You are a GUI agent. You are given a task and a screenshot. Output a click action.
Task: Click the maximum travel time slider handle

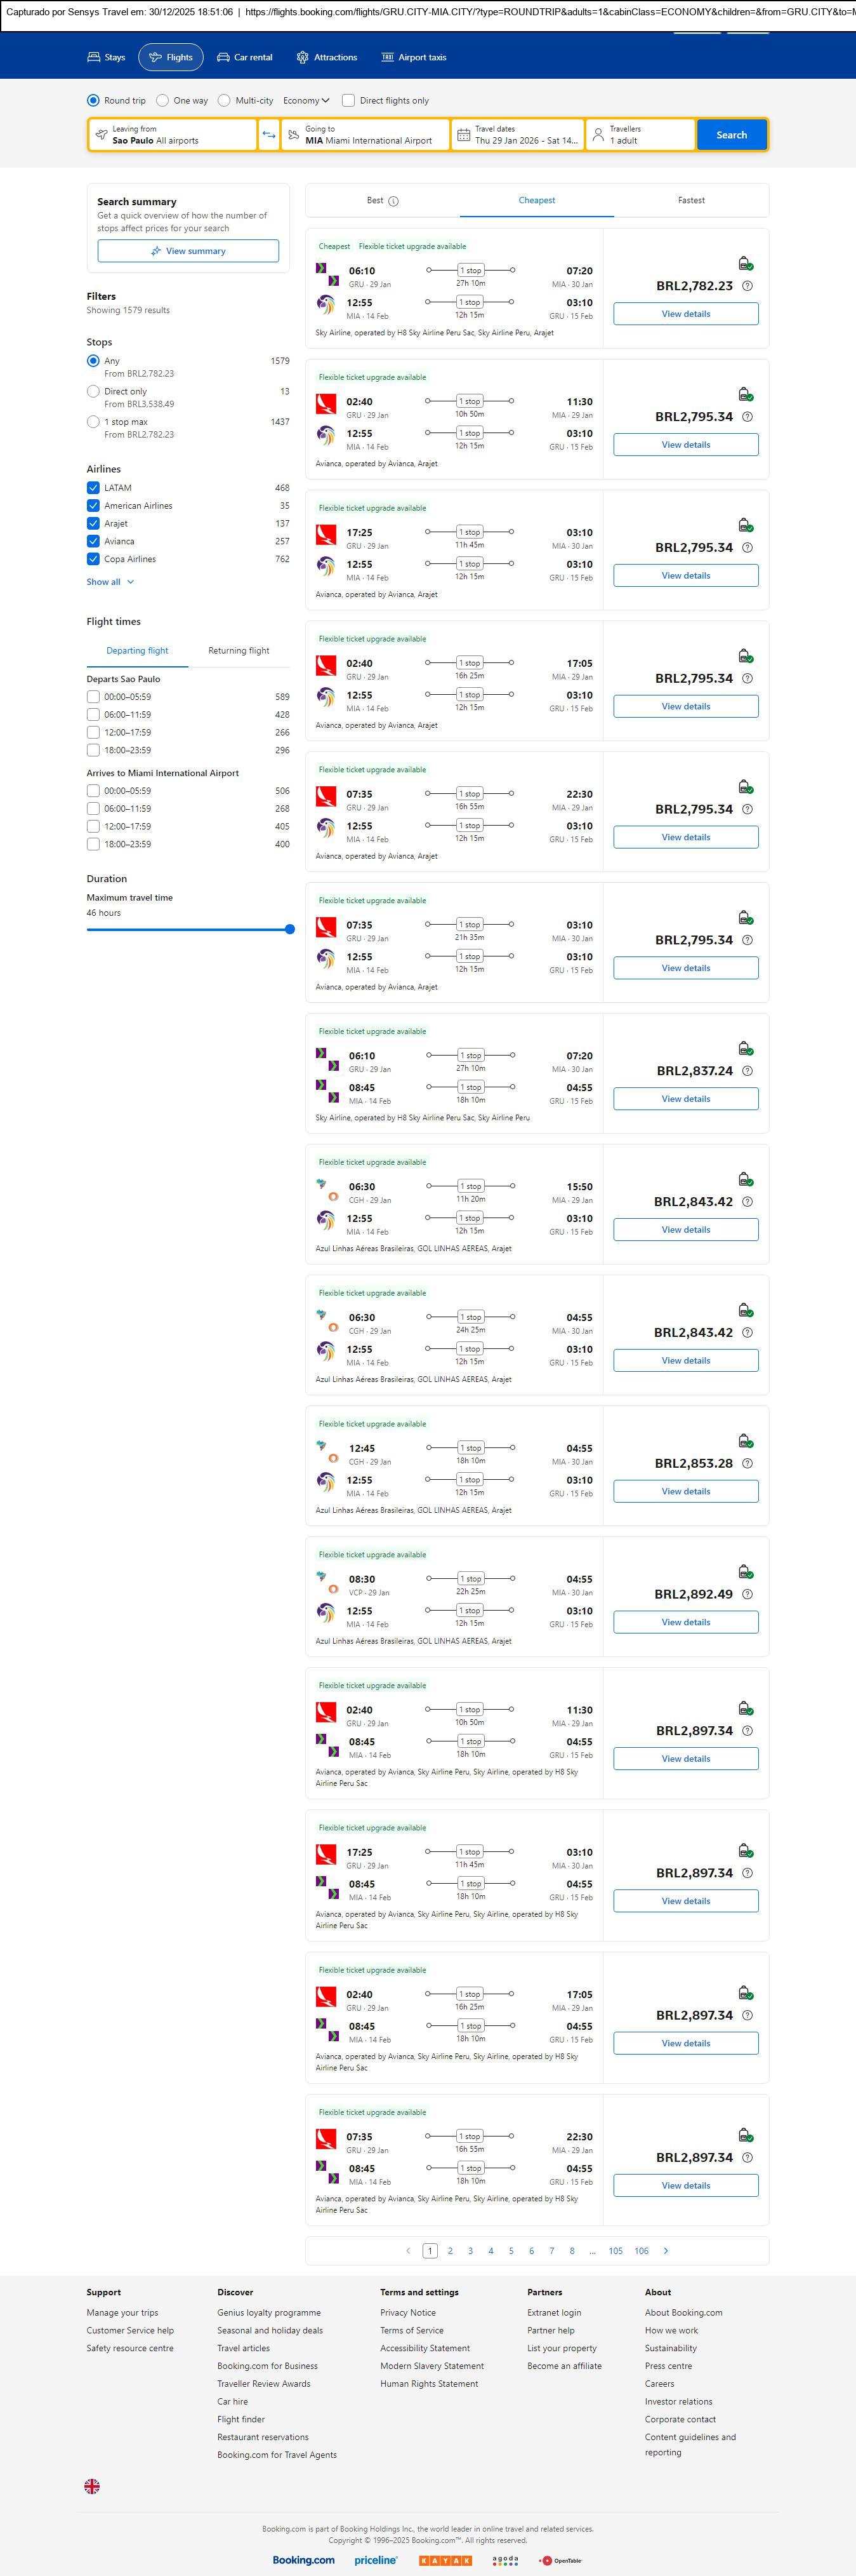(289, 929)
